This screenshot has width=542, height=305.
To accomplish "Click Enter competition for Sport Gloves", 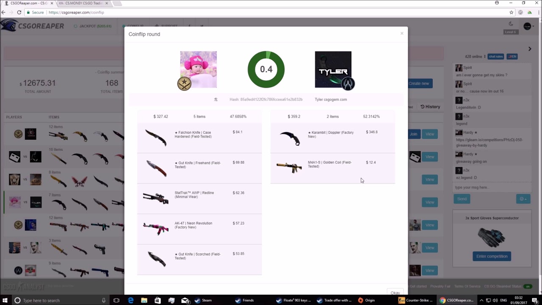I will [x=492, y=256].
